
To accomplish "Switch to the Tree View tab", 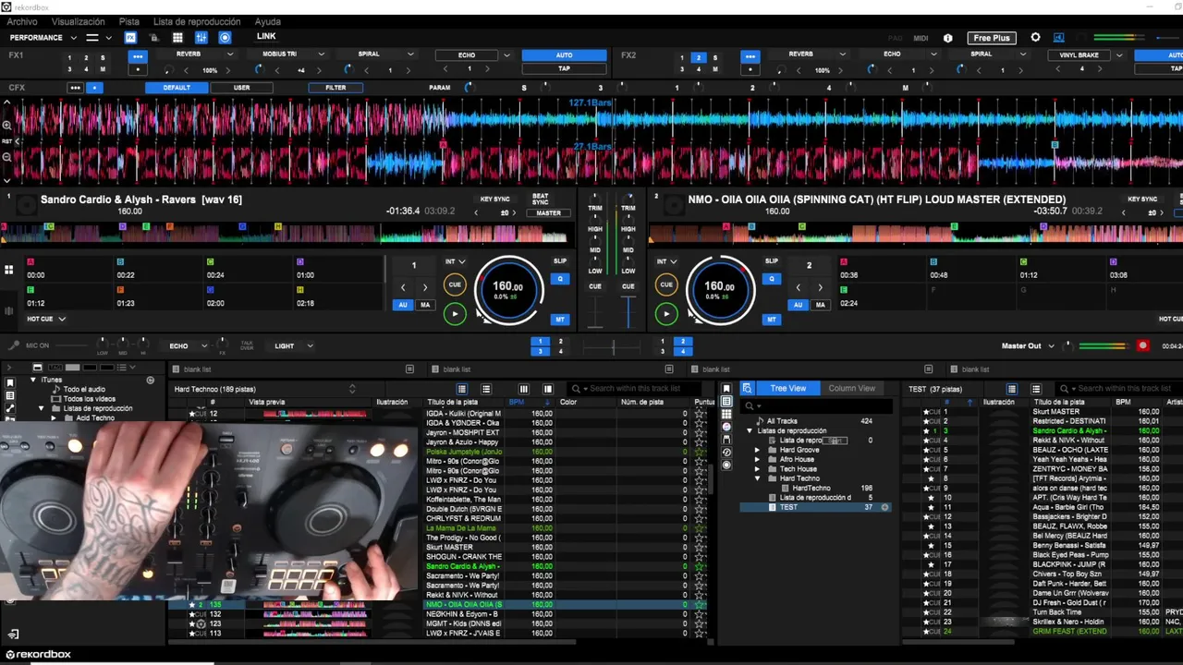I will tap(788, 388).
